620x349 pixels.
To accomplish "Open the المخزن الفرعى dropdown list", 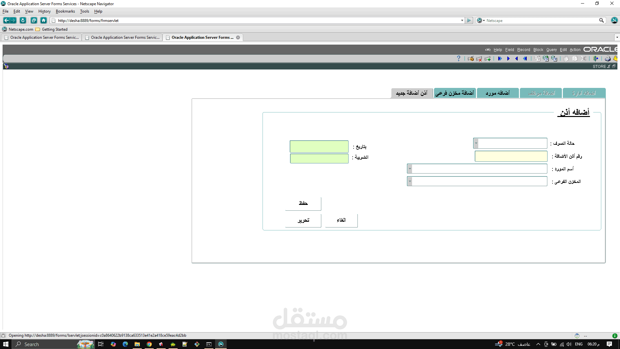I will point(410,181).
